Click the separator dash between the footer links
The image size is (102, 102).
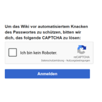tap(65, 61)
